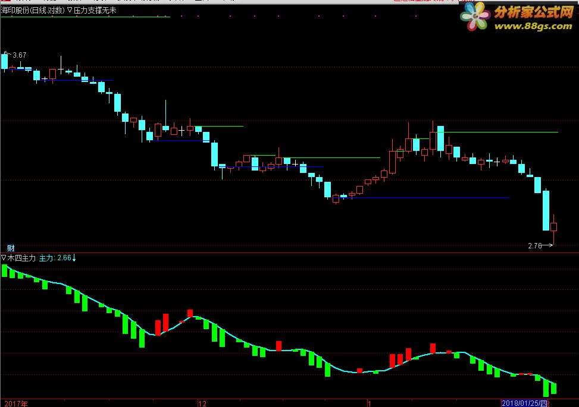
Task: Select the first cyan candlestick below 3.67
Action: tap(4, 61)
